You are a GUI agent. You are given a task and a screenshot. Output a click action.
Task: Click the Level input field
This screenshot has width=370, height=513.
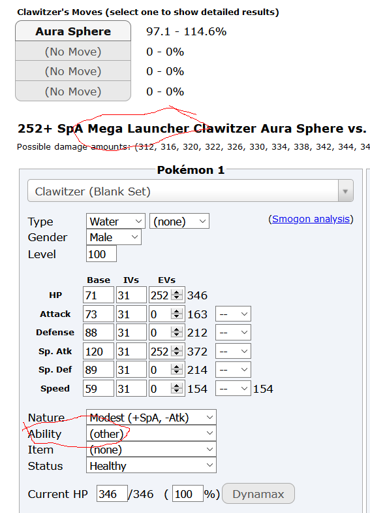click(101, 254)
